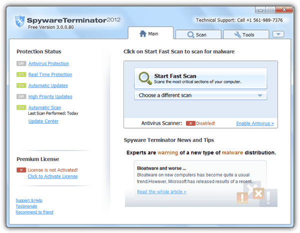
Task: Click 'Free Version 3.0.0.80' text
Action: (51, 27)
